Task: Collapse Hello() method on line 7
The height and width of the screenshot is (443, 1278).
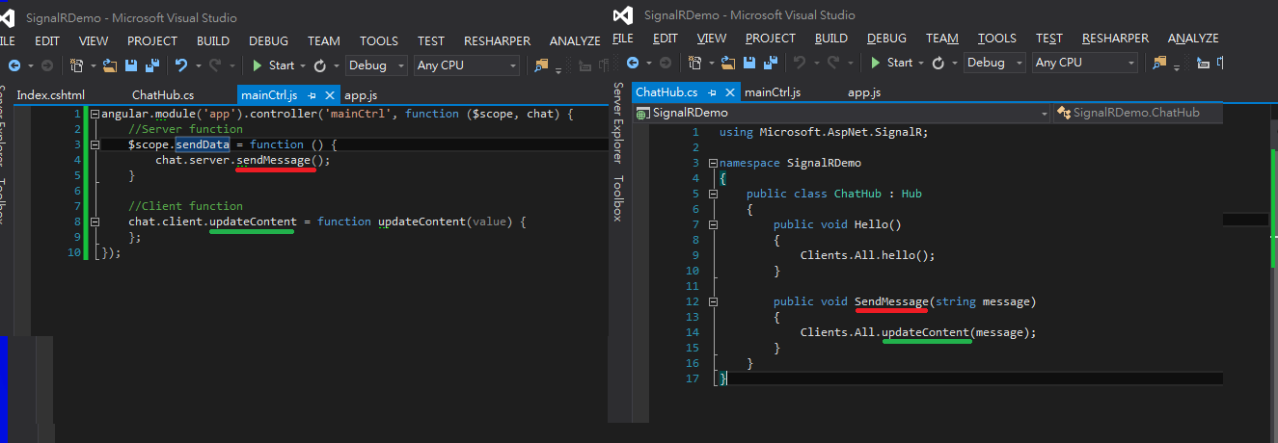Action: [x=713, y=224]
